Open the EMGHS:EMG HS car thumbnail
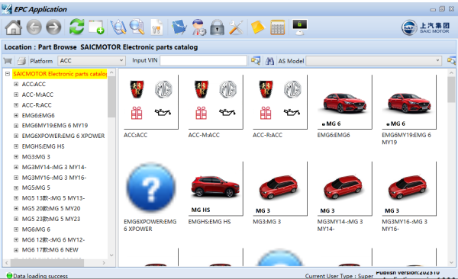The image size is (458, 279). tap(215, 188)
